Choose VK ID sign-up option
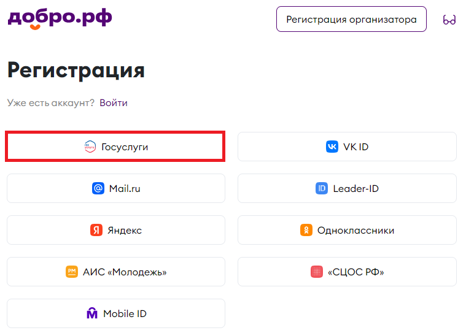Image resolution: width=466 pixels, height=333 pixels. [347, 147]
